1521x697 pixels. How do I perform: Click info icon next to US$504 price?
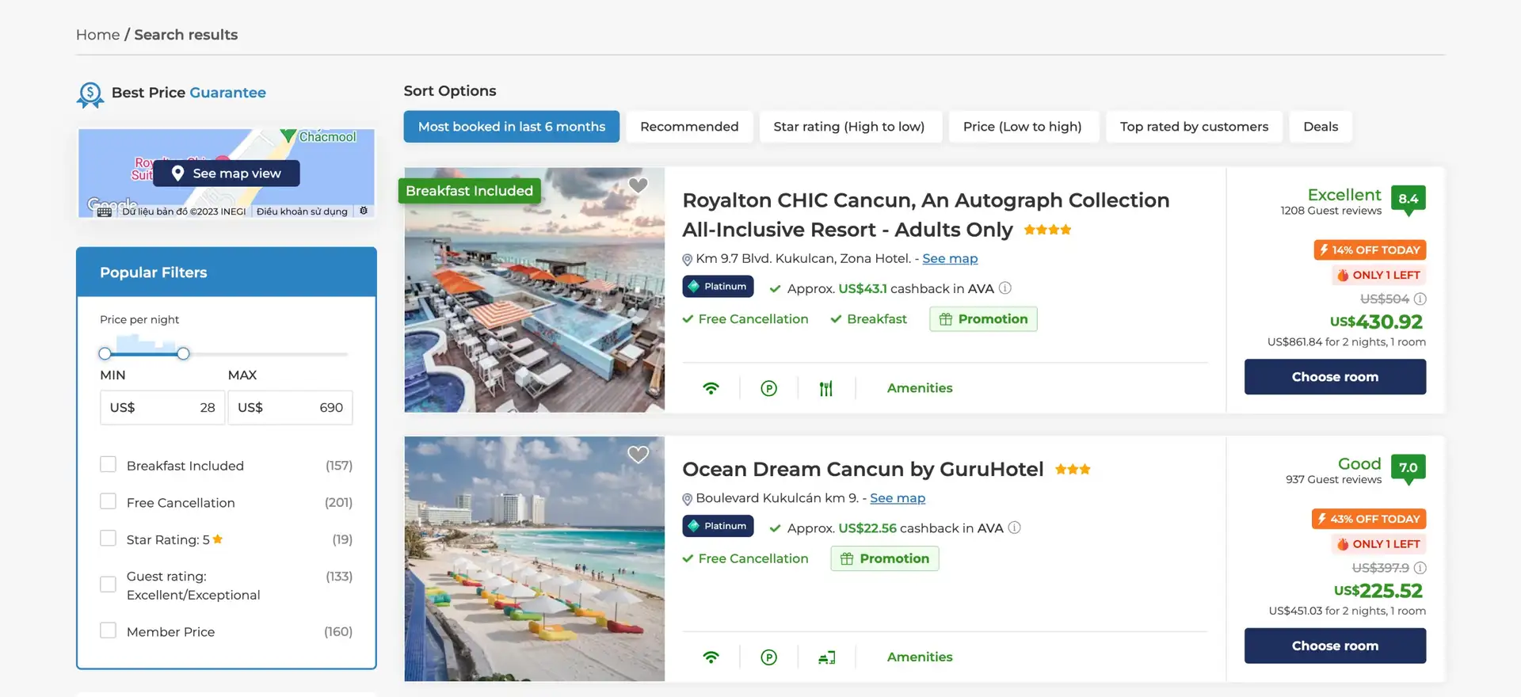pos(1420,299)
